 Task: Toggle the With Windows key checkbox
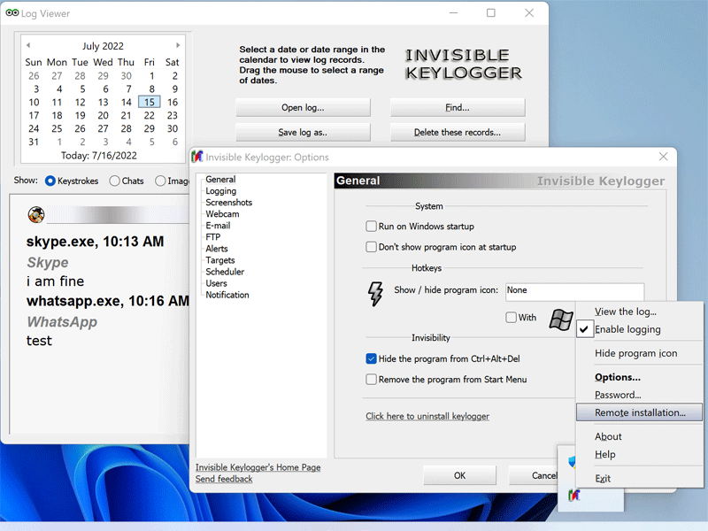point(512,318)
